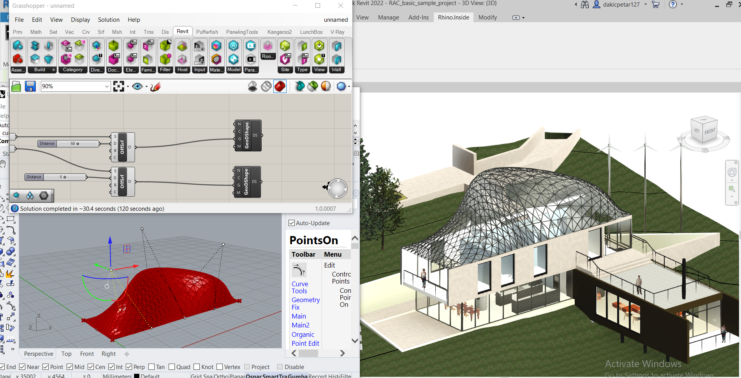741x378 pixels.
Task: Click the save icon in Grasshopper toolbar
Action: tap(30, 86)
